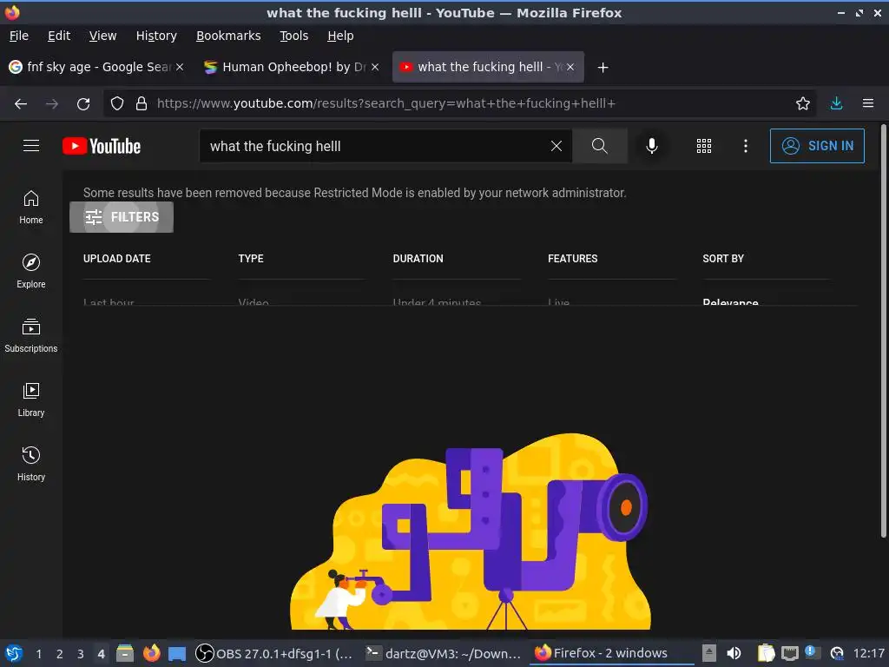Clear the YouTube search box with X

pyautogui.click(x=556, y=146)
